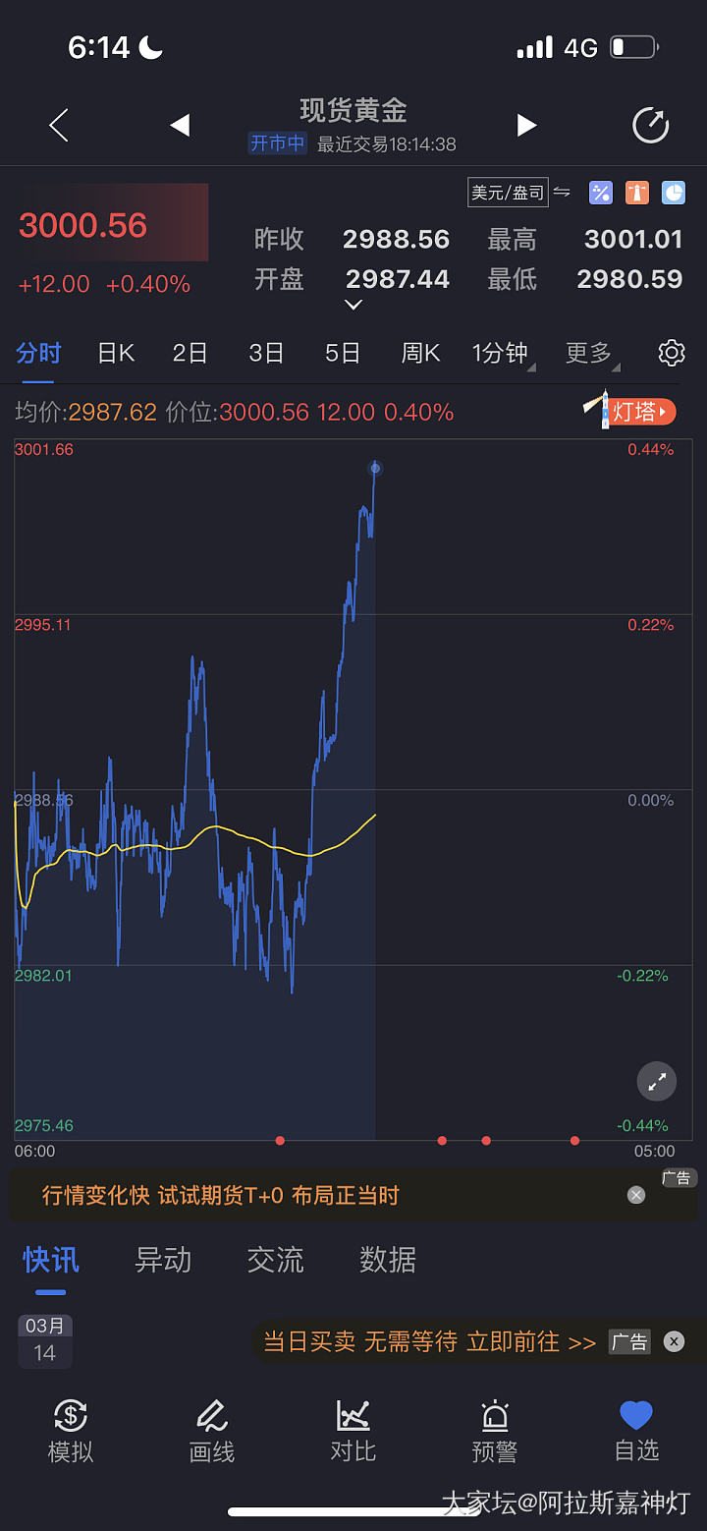707x1531 pixels.
Task: Open the 更多 chart period dropdown
Action: [x=590, y=354]
